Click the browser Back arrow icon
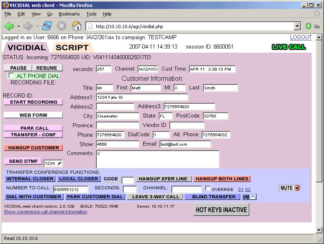324x244 pixels. (x=9, y=26)
